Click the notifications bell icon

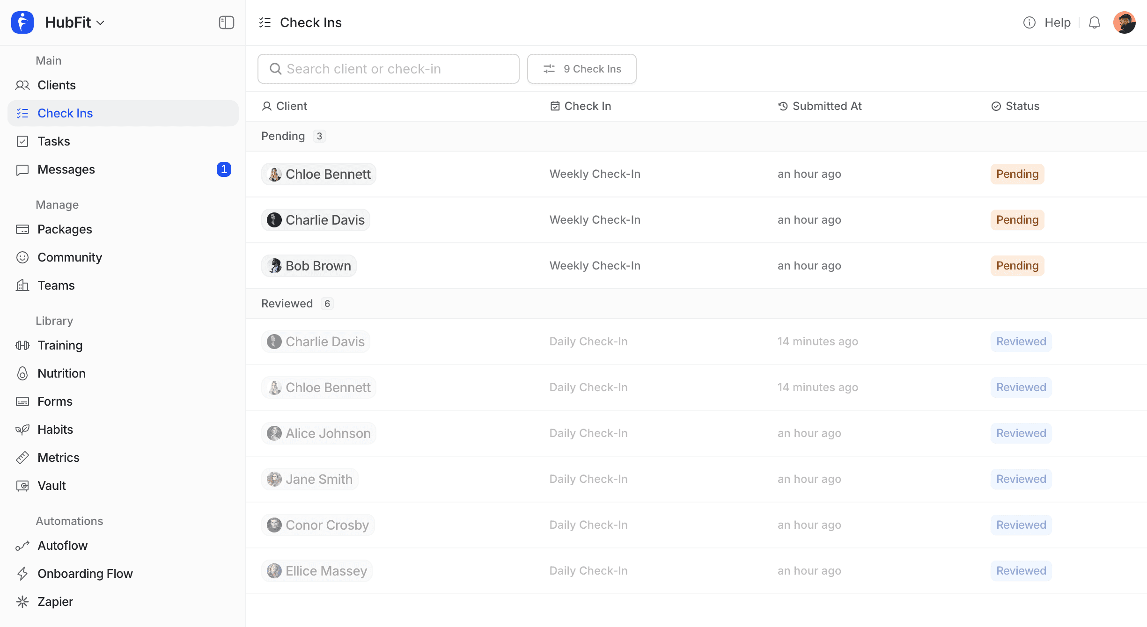pyautogui.click(x=1094, y=22)
